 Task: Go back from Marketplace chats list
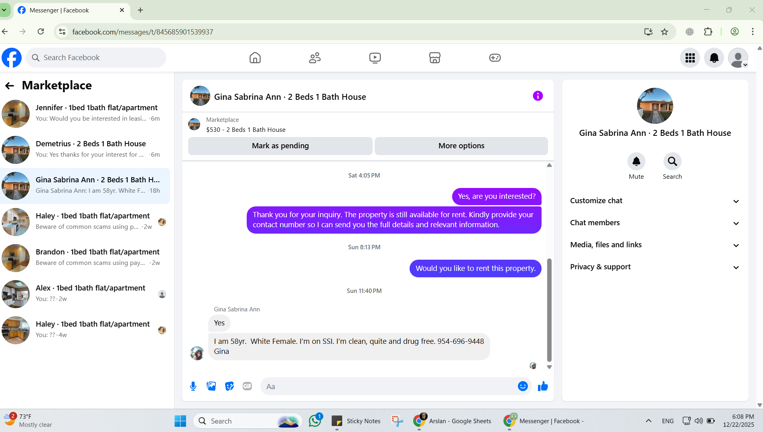point(10,85)
